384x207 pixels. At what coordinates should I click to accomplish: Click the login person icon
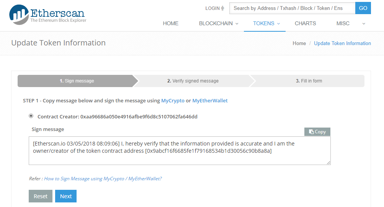(222, 8)
